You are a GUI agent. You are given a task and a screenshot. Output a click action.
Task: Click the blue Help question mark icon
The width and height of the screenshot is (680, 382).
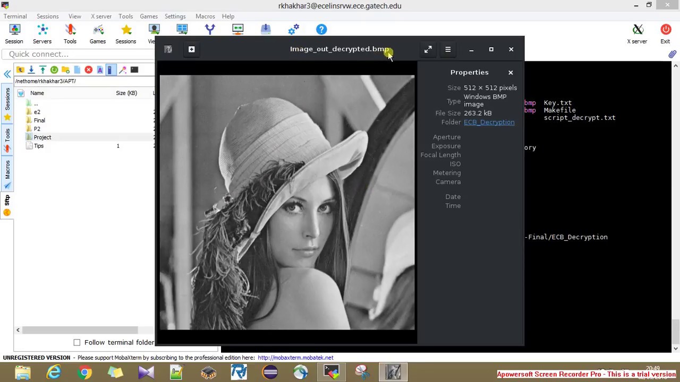coord(321,30)
